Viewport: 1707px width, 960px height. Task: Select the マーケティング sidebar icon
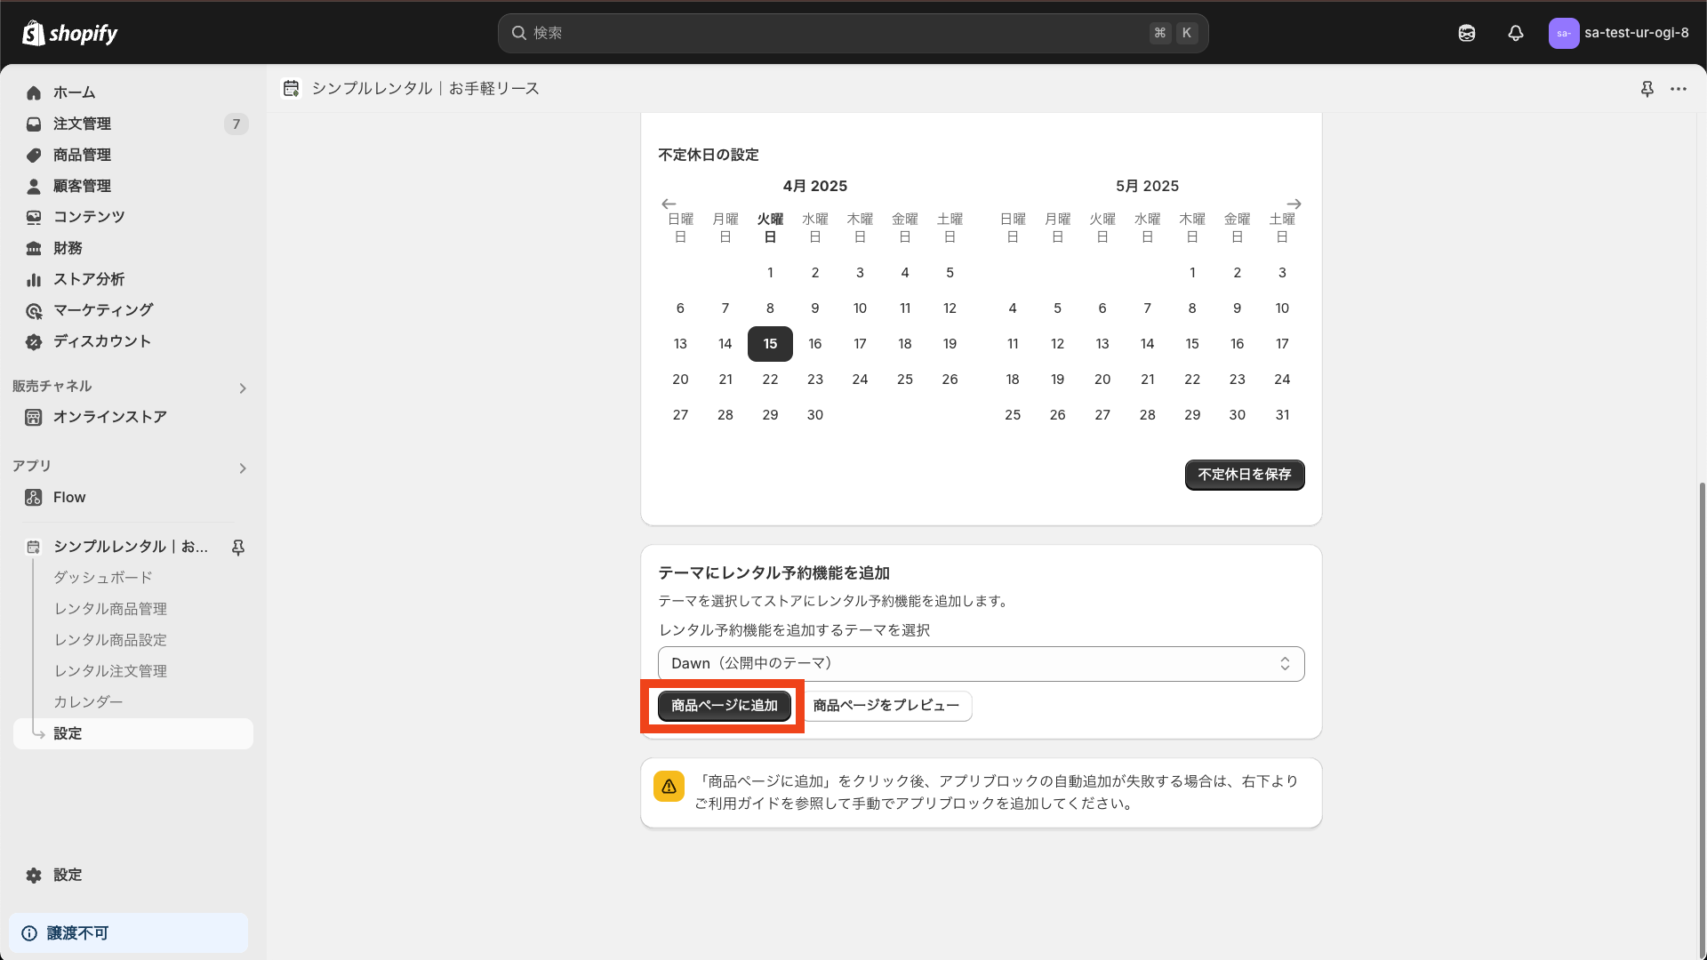click(34, 310)
